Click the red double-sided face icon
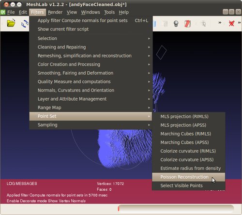Image resolution: width=242 pixels, height=215 pixels. 187,24
